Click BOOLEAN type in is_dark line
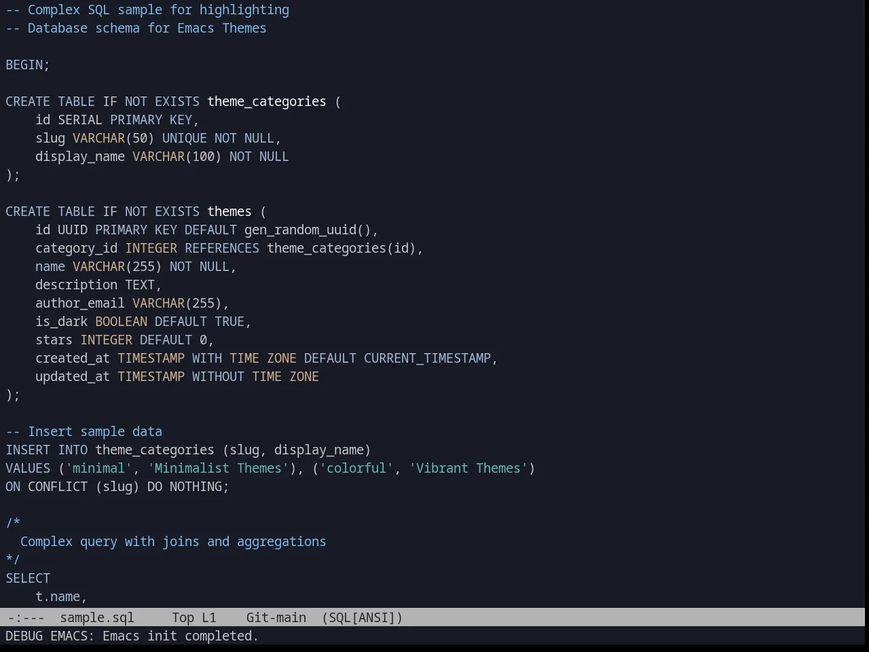The height and width of the screenshot is (652, 869). [121, 321]
